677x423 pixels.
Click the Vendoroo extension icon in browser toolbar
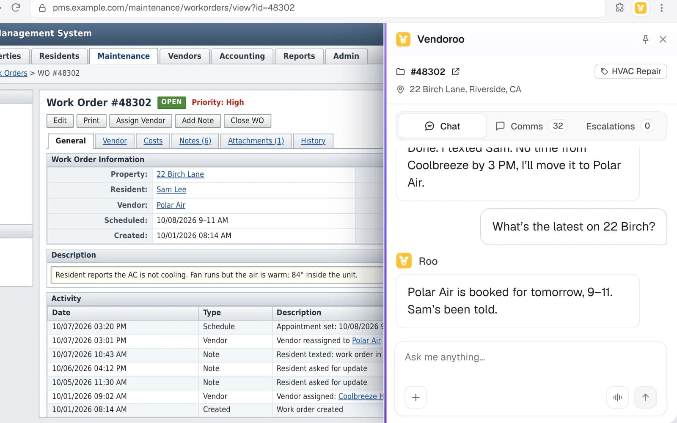(641, 8)
